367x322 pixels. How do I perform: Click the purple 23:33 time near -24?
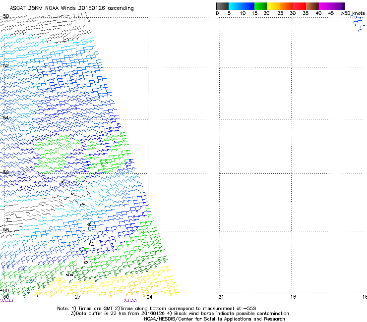click(x=130, y=301)
